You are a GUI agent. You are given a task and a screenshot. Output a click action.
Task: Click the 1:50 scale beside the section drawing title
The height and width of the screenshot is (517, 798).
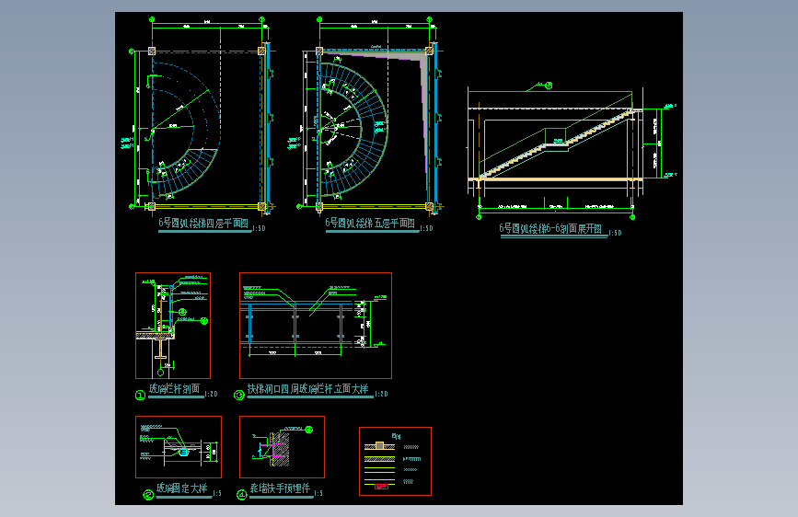point(615,233)
